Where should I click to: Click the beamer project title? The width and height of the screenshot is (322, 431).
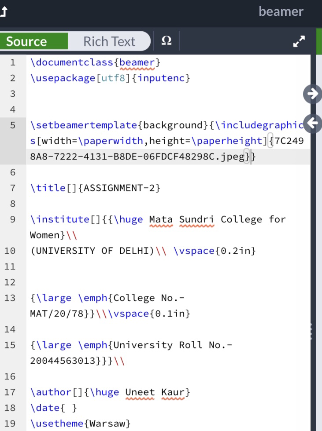tap(281, 11)
